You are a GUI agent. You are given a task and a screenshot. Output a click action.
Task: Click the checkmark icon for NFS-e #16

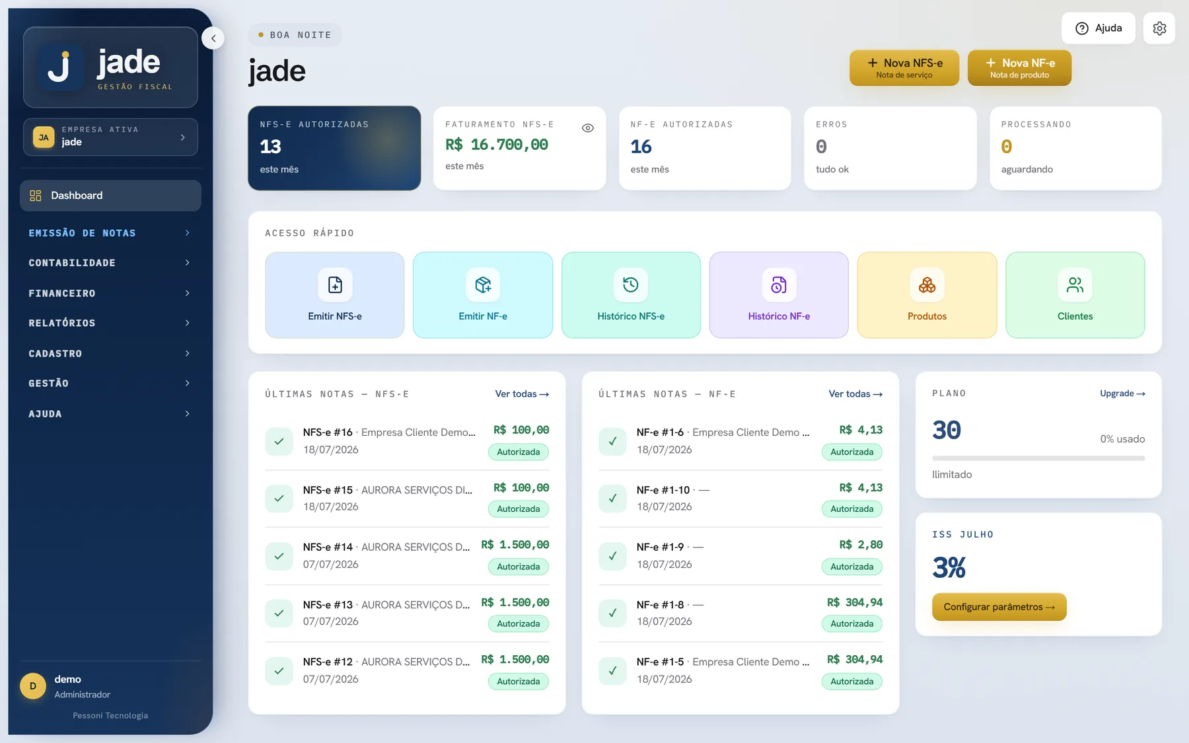click(x=279, y=441)
